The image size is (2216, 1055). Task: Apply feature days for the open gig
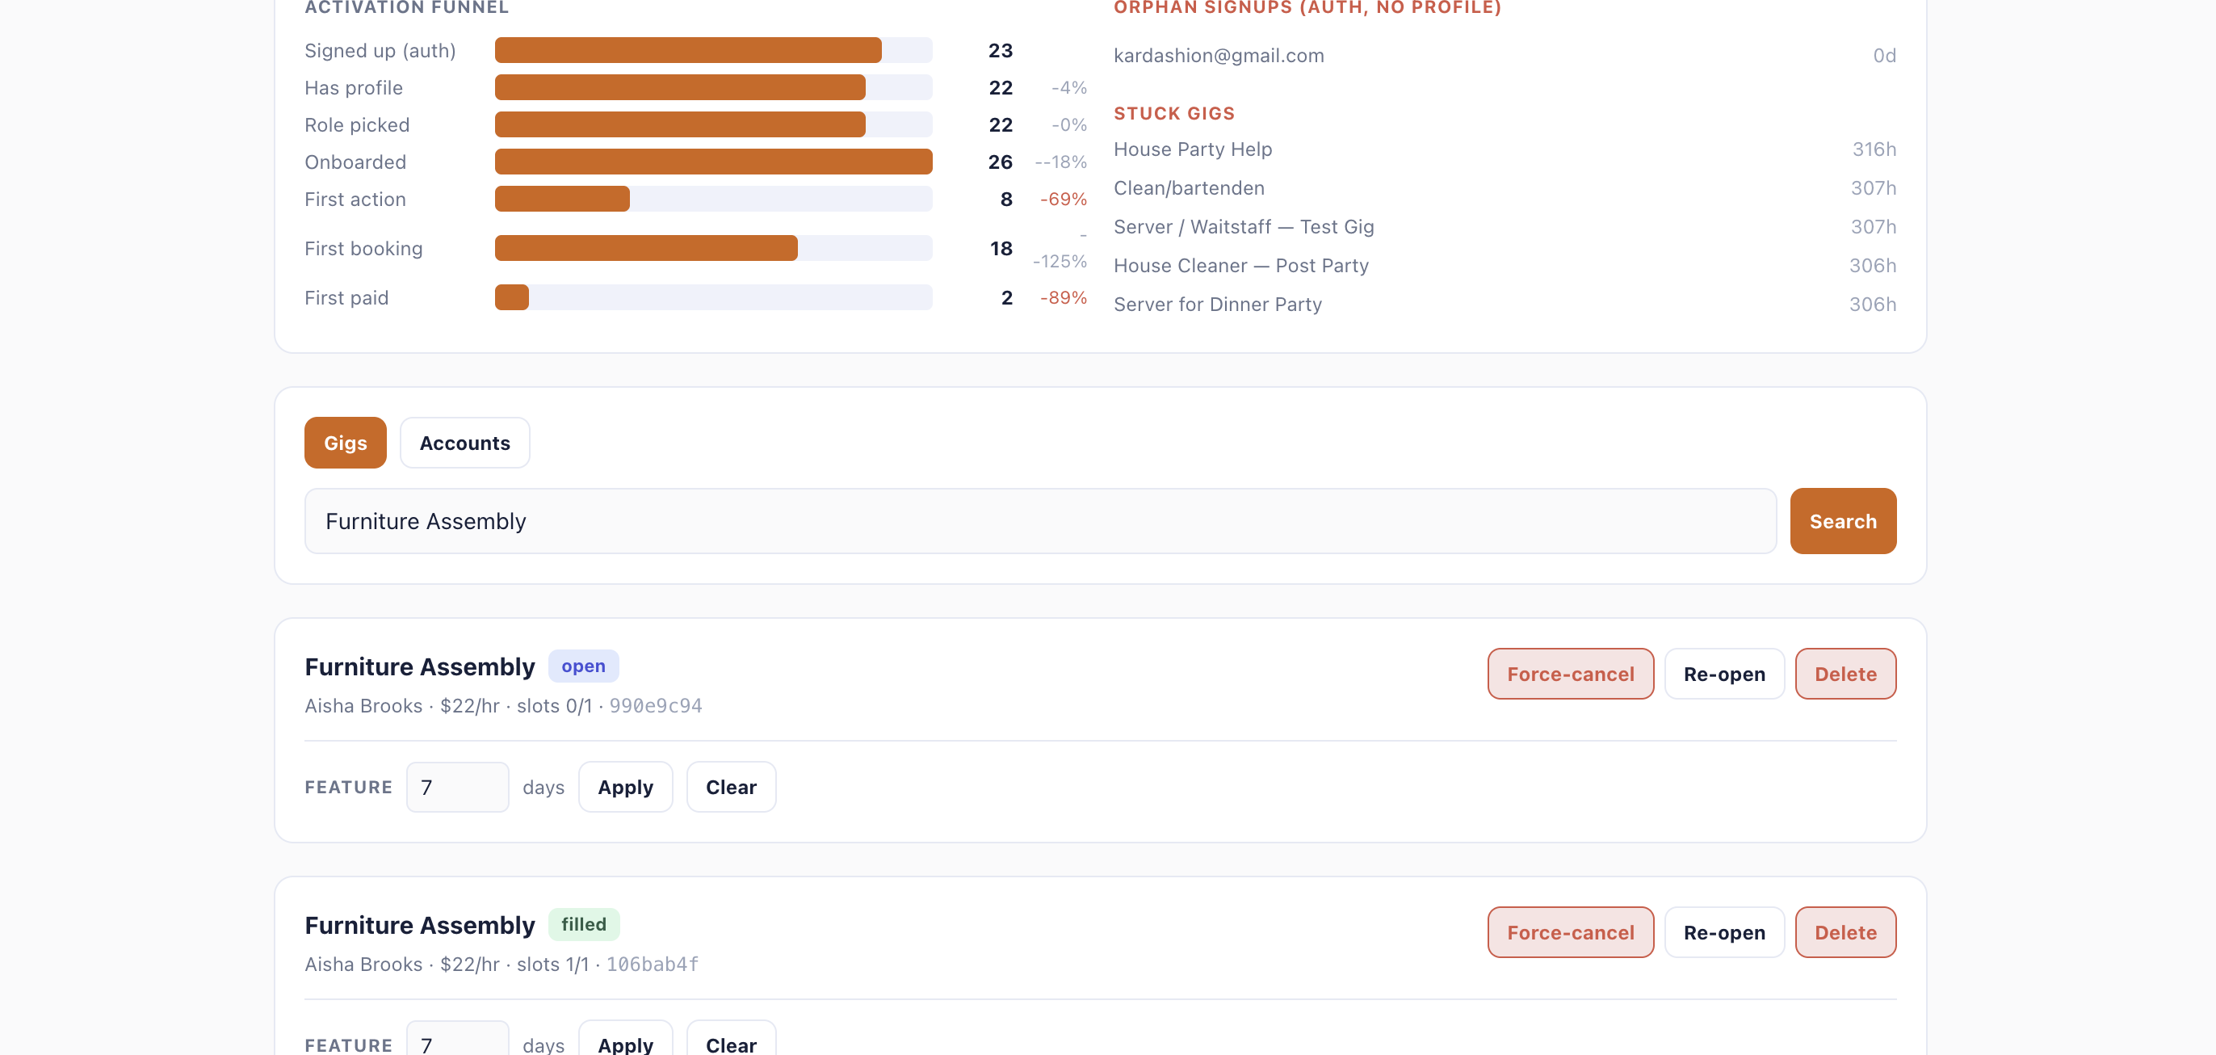point(624,787)
